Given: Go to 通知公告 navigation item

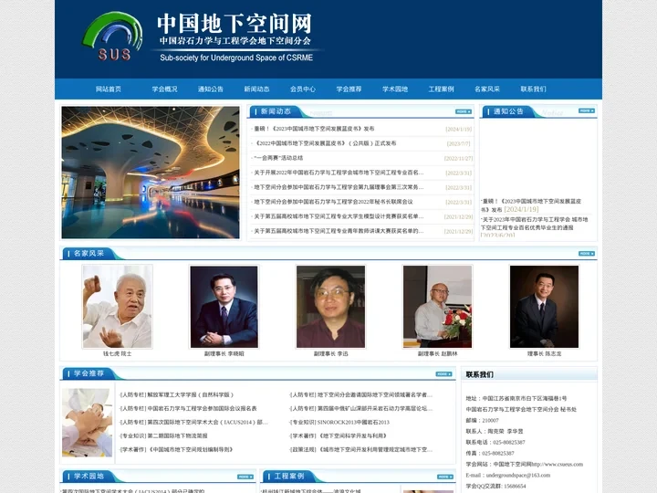Looking at the screenshot, I should [x=211, y=89].
